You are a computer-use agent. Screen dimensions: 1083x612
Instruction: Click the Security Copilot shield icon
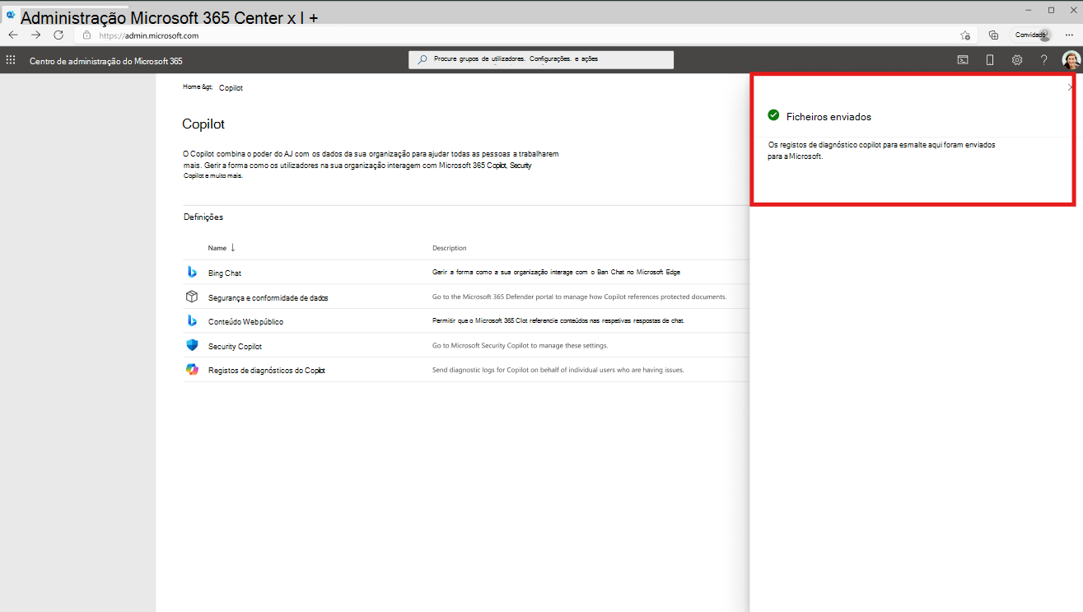click(x=192, y=346)
